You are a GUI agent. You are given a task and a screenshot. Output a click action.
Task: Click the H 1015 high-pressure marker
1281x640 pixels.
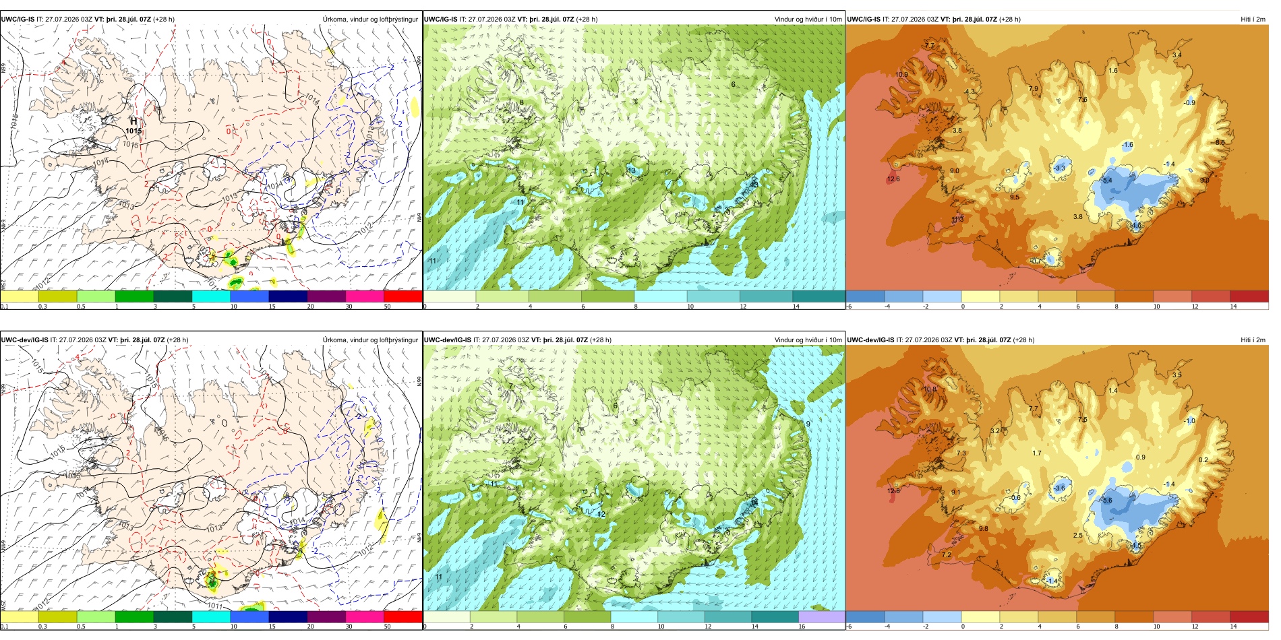133,125
